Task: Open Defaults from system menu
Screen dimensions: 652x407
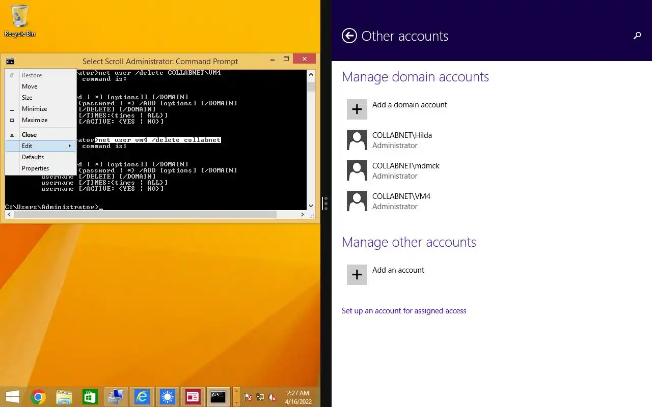Action: [x=41, y=157]
